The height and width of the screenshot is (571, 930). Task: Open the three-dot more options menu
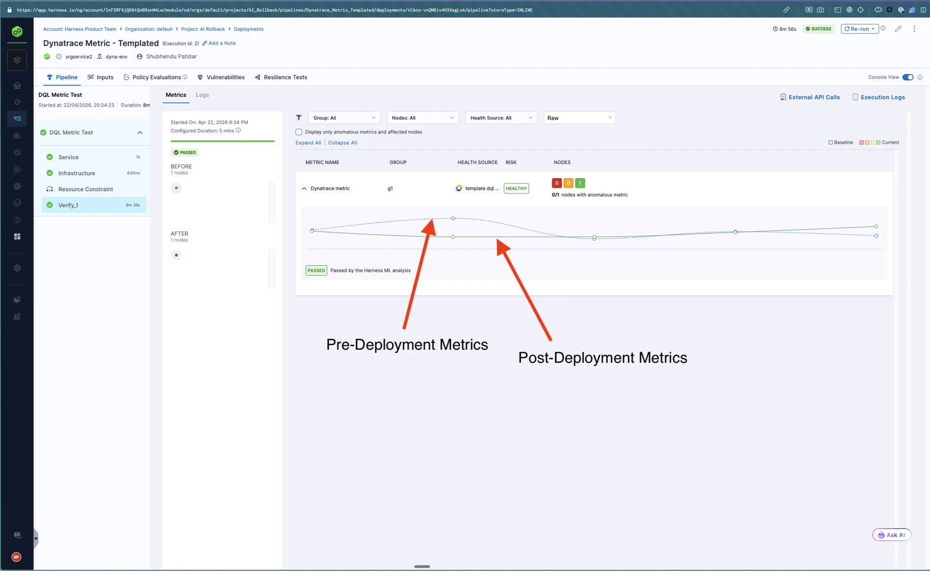pyautogui.click(x=914, y=29)
